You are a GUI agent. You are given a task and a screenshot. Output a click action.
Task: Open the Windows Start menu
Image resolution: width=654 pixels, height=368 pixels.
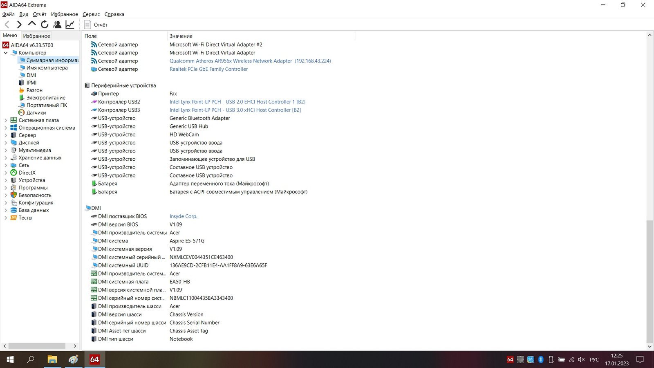tap(10, 359)
